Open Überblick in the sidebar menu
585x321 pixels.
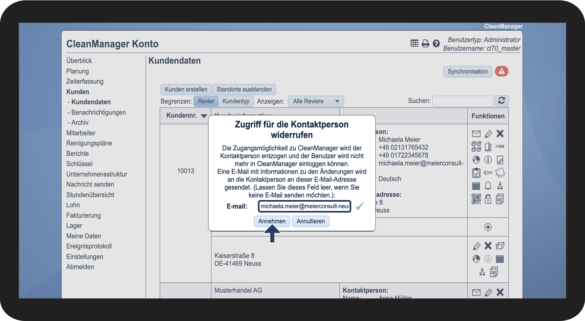(79, 61)
